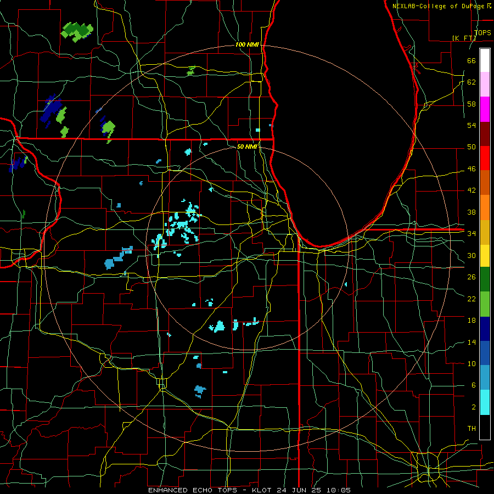The width and height of the screenshot is (494, 494).
Task: Click the legend label 'TH'
Action: (x=471, y=429)
